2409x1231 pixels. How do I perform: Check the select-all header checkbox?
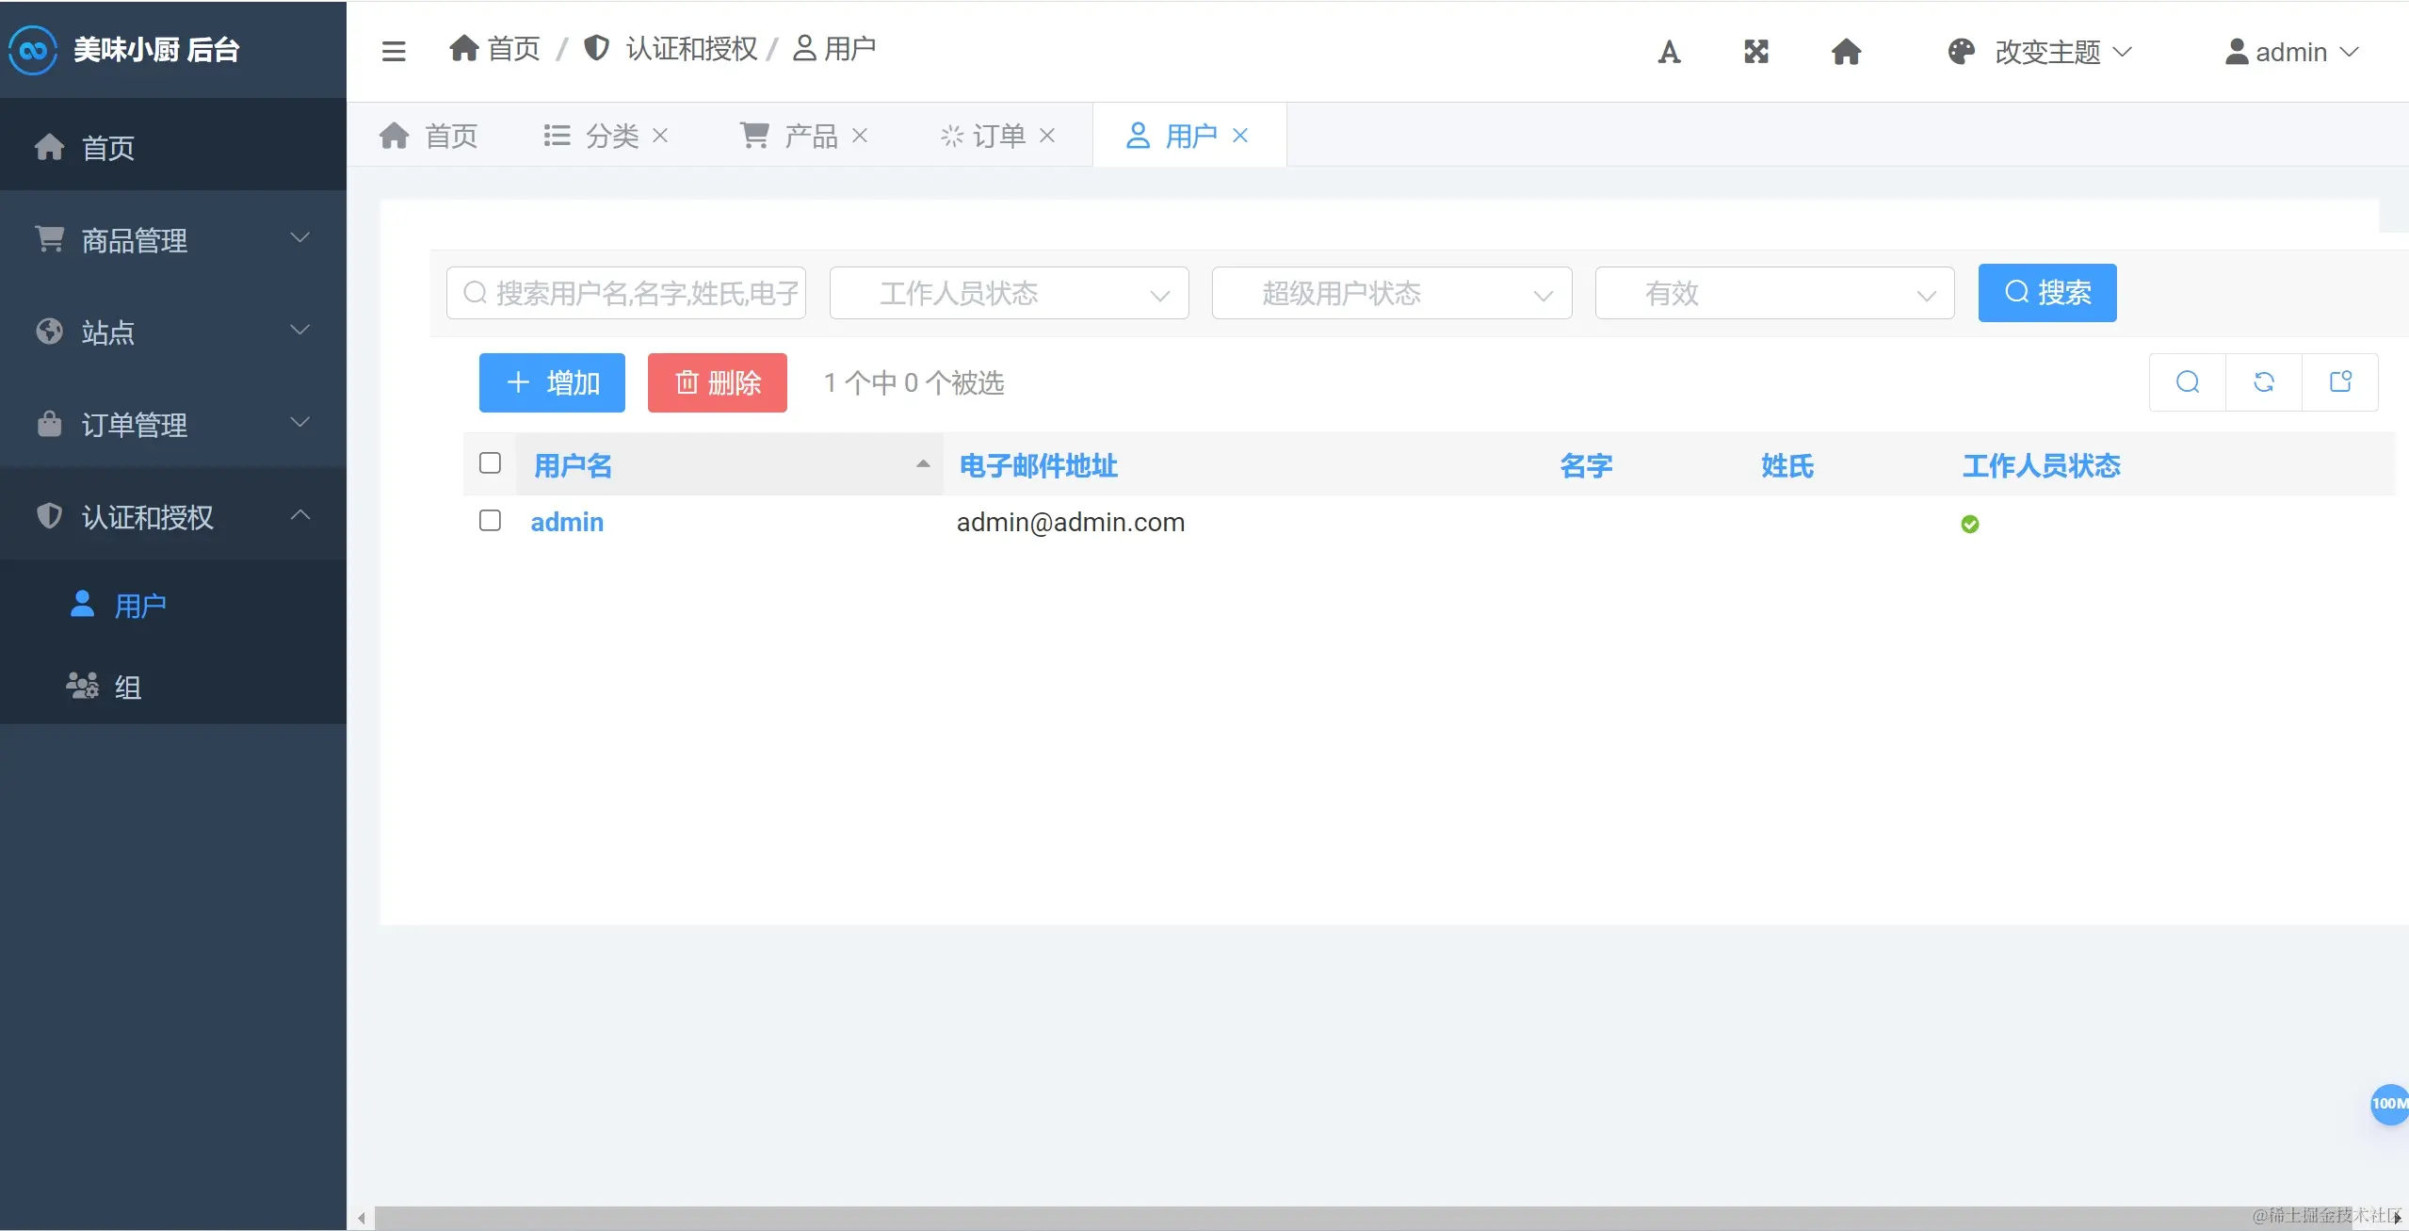click(490, 463)
